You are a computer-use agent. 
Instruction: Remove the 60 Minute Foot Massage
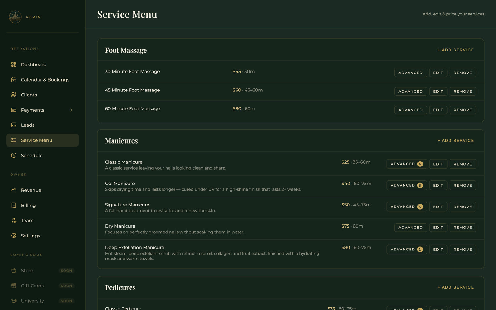click(x=463, y=110)
